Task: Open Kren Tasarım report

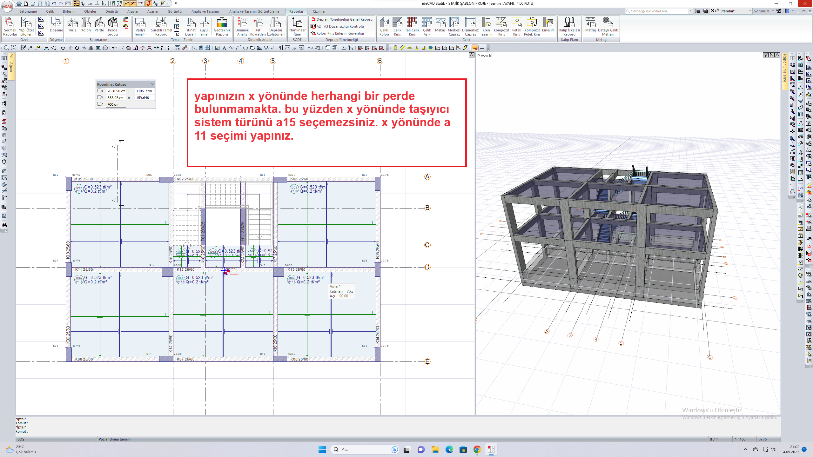Action: pyautogui.click(x=486, y=26)
